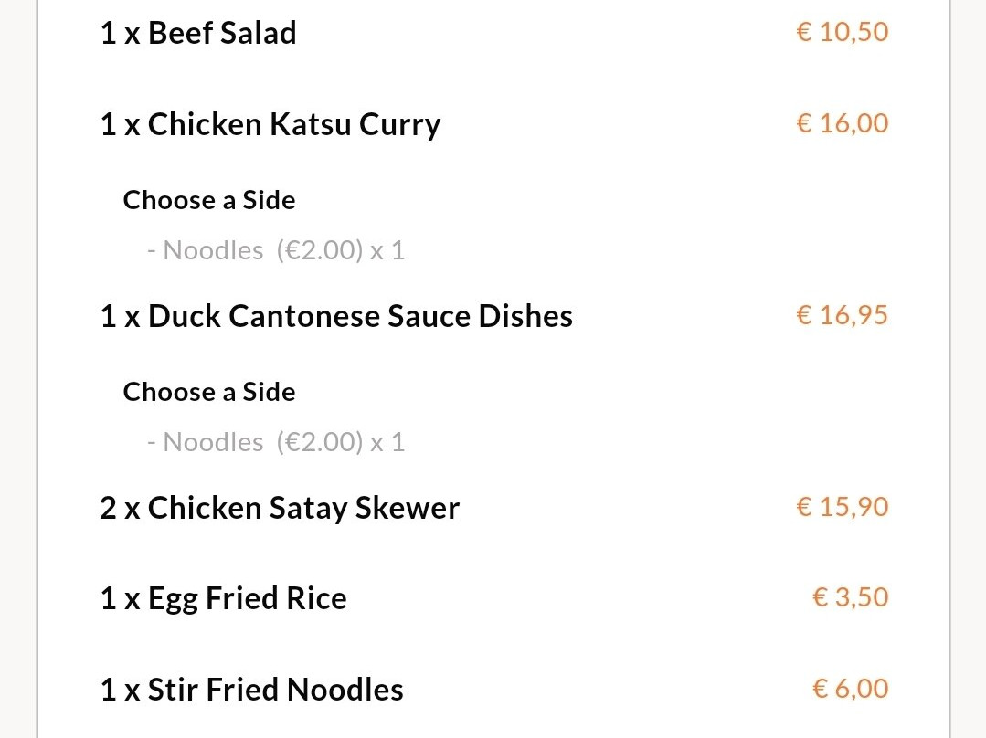Select the €10,50 Beef Salad price

[842, 32]
